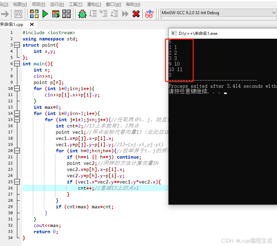This screenshot has width=277, height=246.
Task: Click line number 13 in the gutter
Action: click(10, 107)
